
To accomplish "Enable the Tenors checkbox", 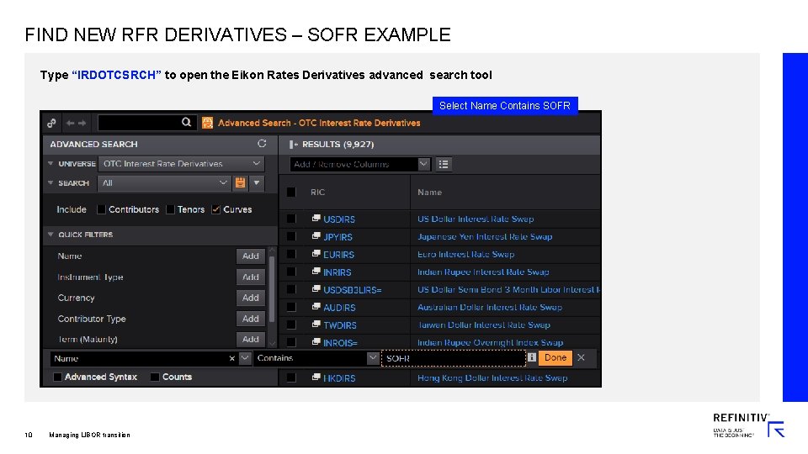I will [x=170, y=209].
